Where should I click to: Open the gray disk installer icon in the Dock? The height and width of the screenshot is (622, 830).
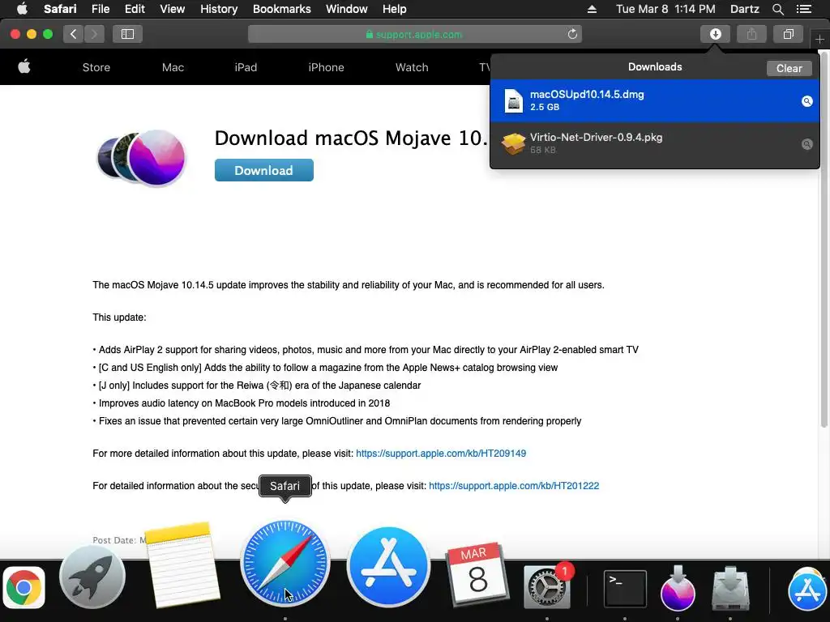730,588
